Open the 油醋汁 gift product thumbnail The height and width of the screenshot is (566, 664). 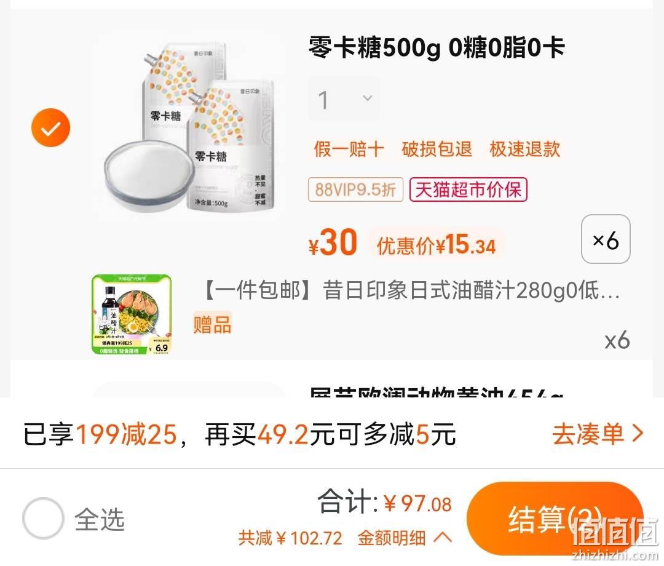click(x=132, y=314)
